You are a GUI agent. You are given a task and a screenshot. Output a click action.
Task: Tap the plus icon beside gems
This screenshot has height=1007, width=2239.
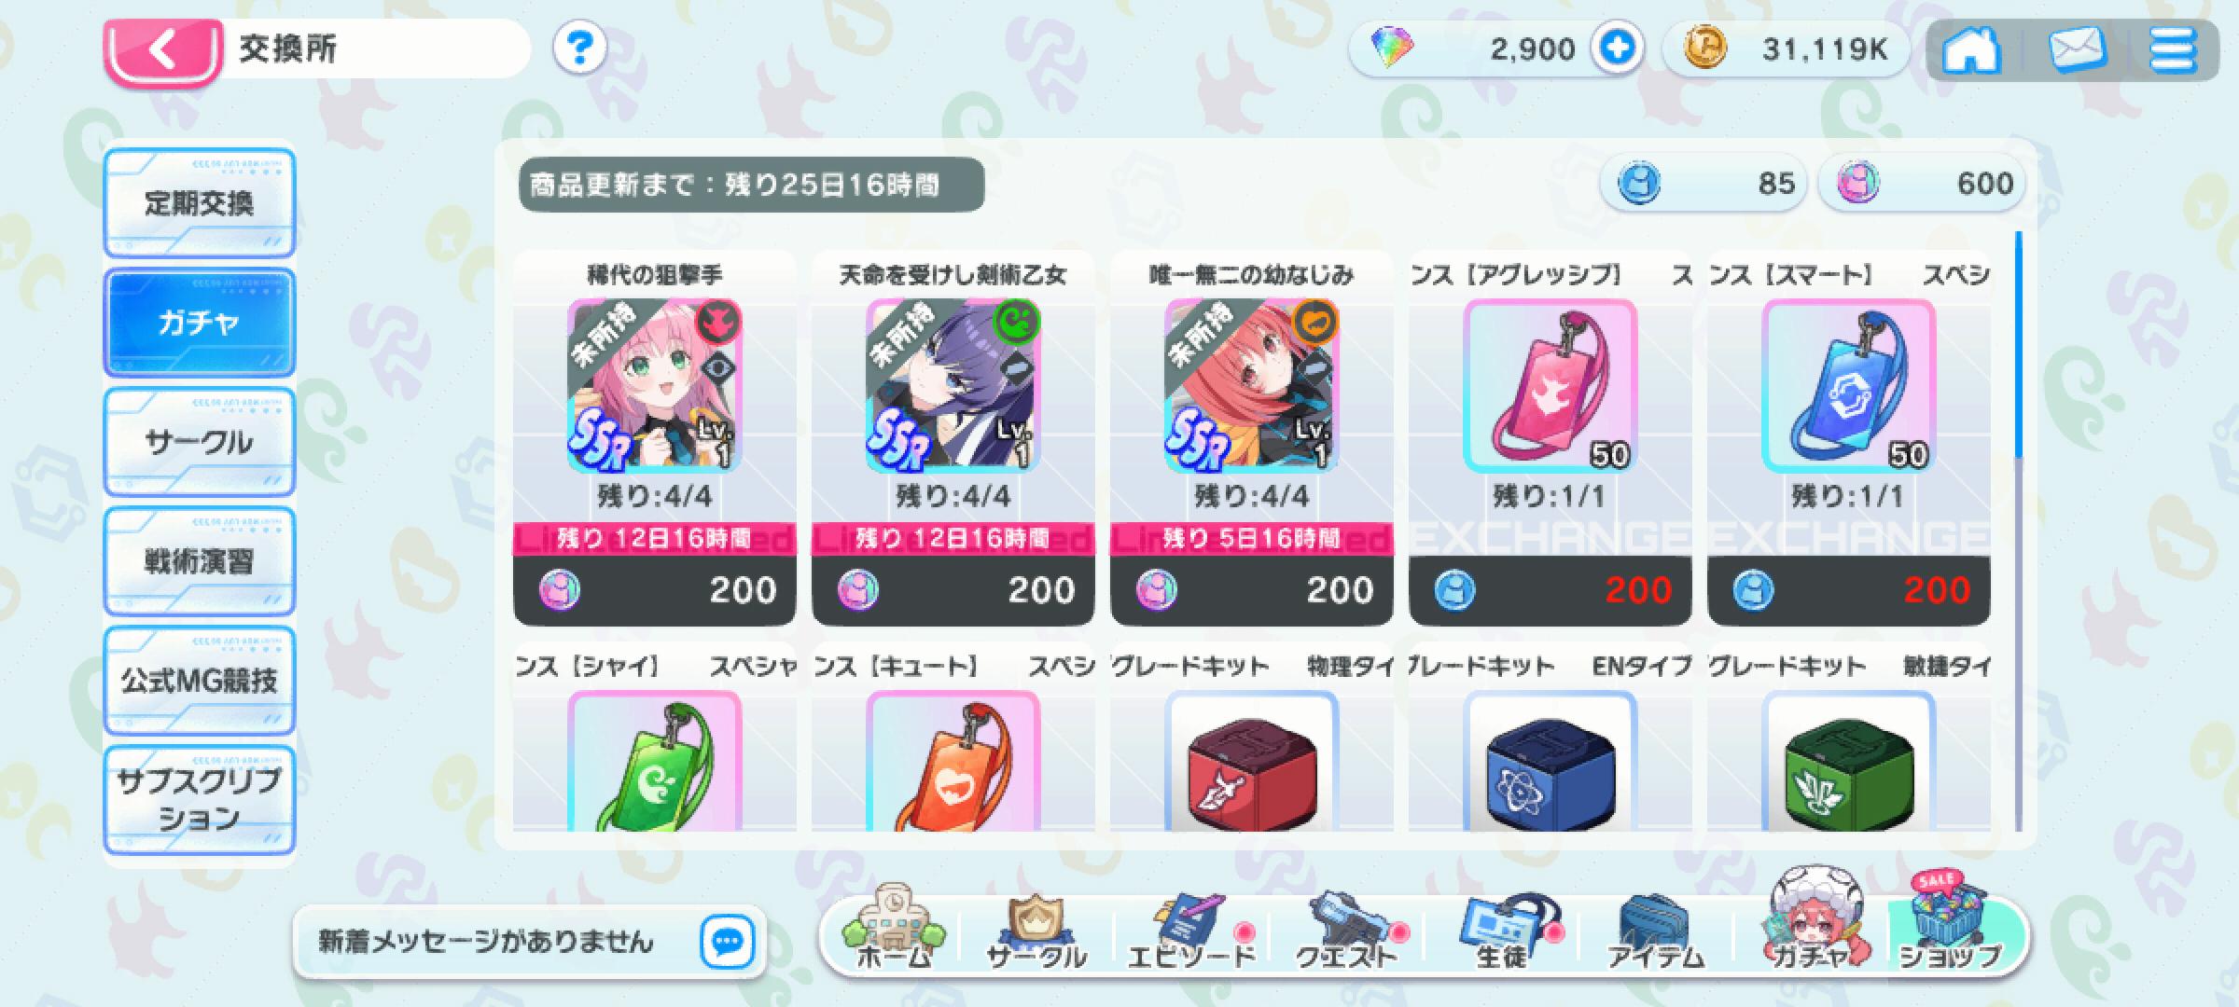tap(1617, 48)
